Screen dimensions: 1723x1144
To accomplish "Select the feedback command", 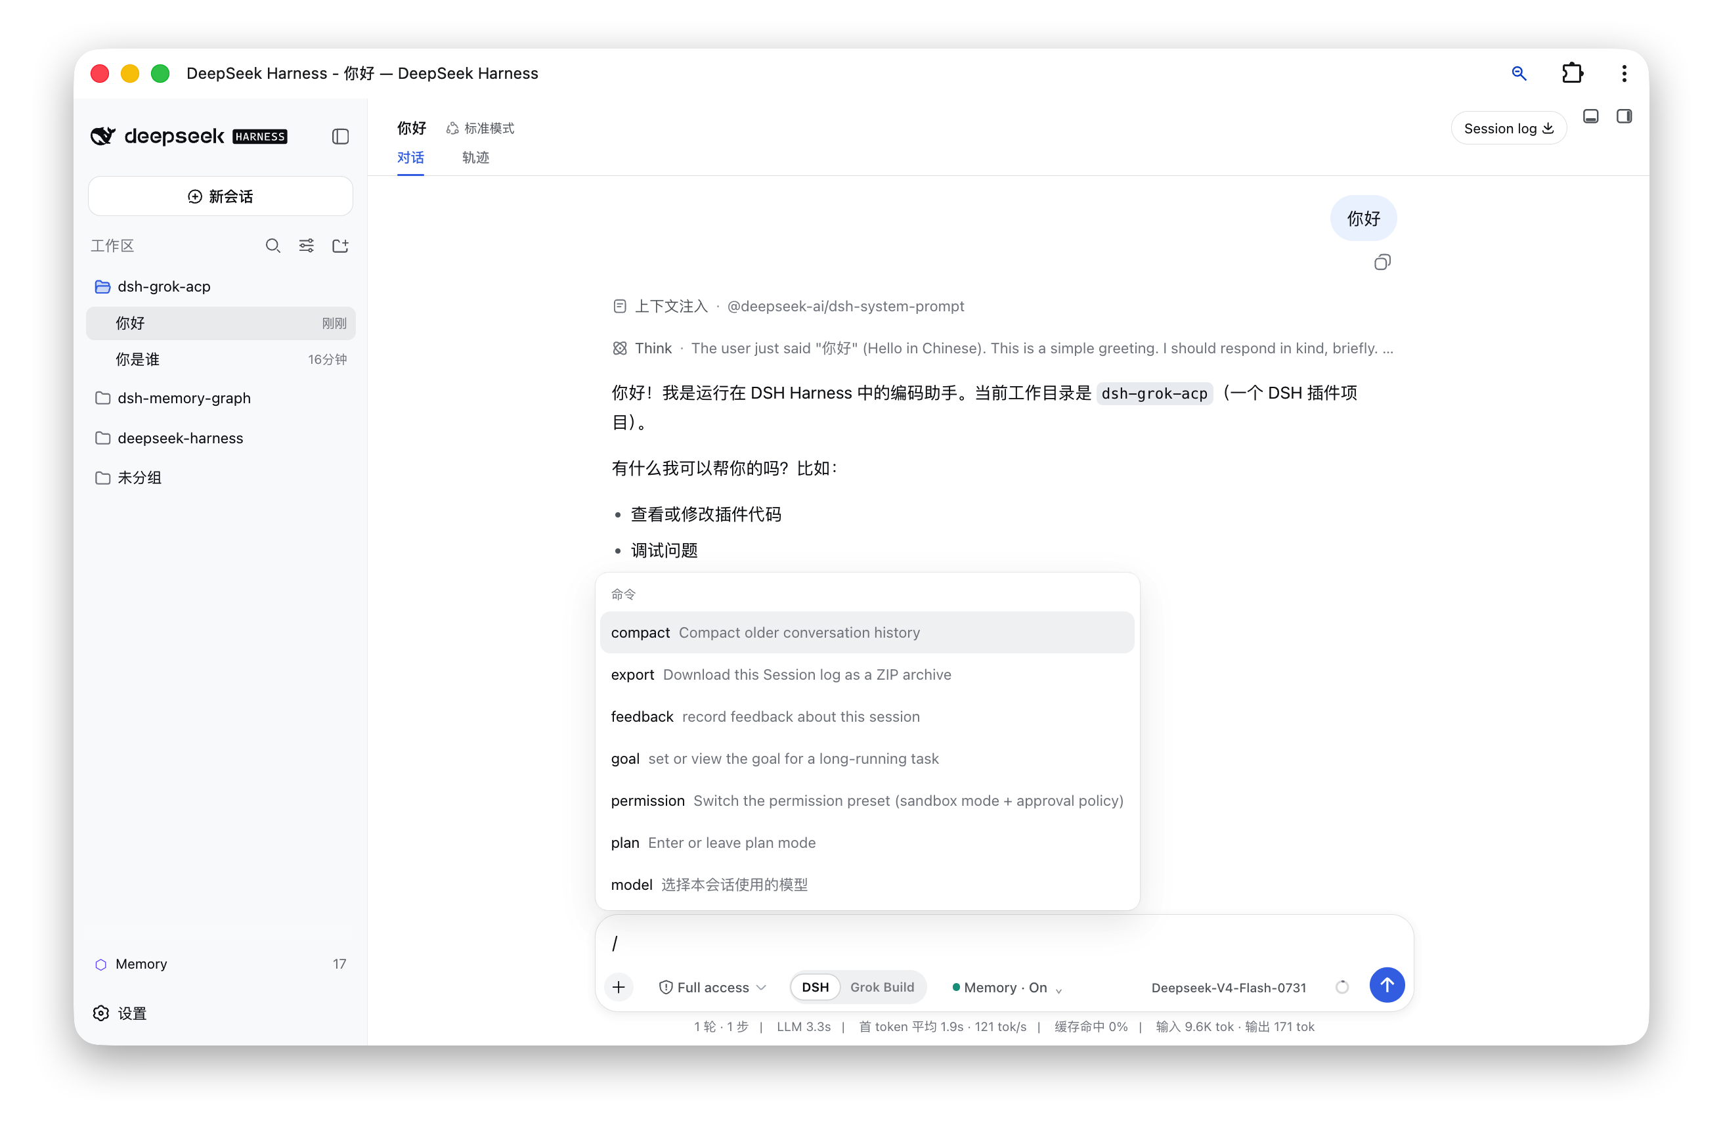I will (x=867, y=717).
